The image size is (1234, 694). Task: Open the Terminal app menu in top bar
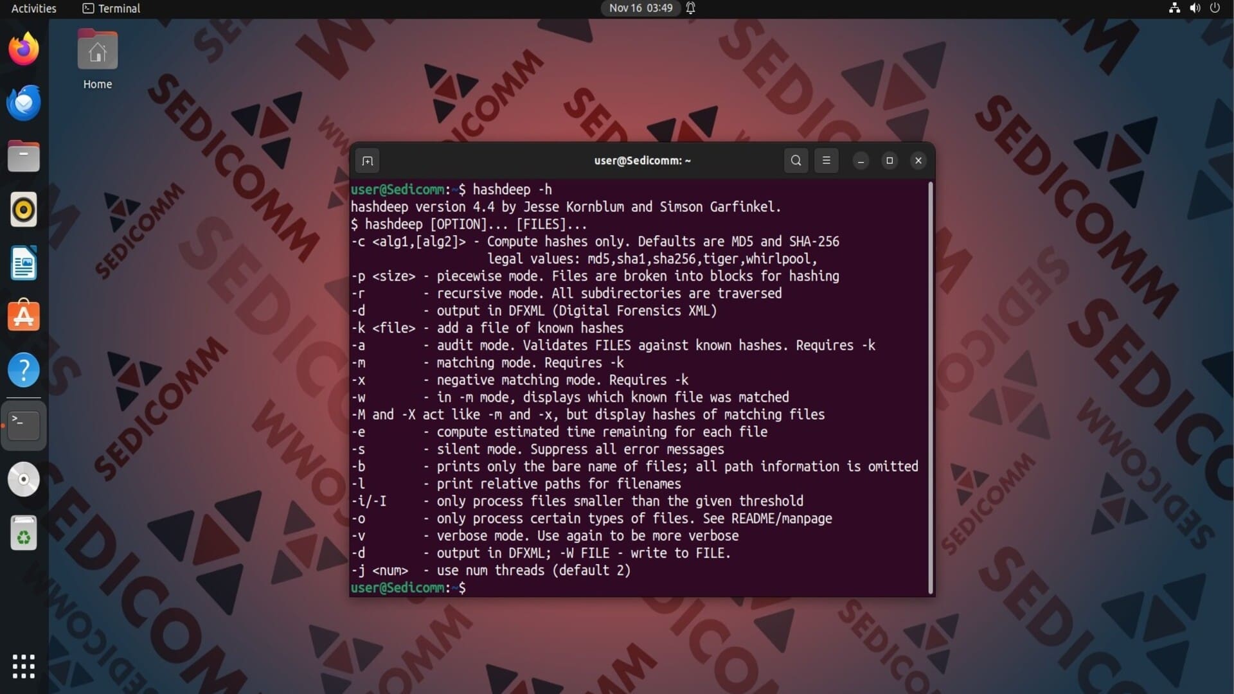tap(112, 8)
